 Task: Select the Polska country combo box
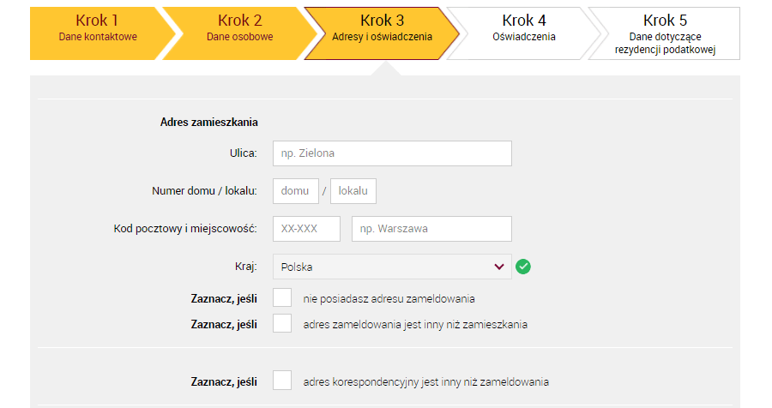pos(392,267)
